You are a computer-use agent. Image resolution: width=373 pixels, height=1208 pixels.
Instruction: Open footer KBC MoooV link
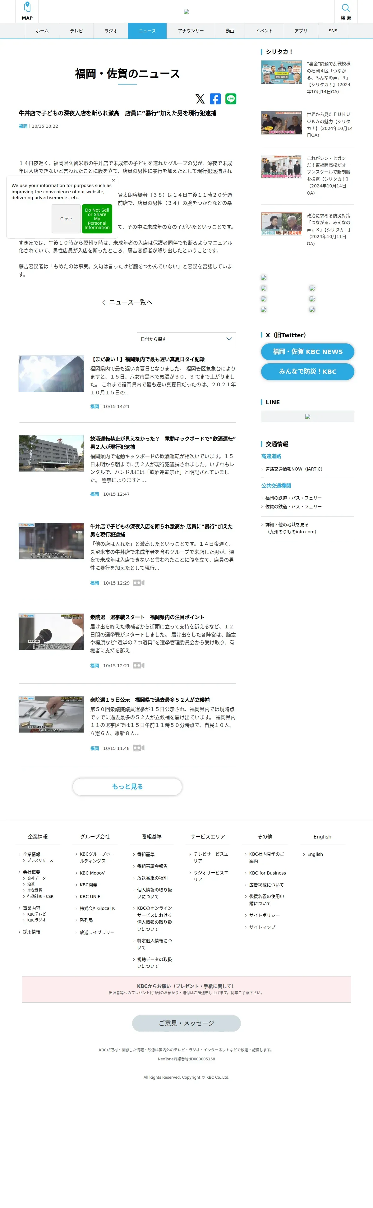(92, 873)
